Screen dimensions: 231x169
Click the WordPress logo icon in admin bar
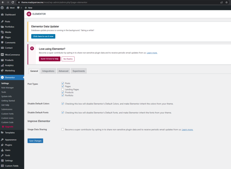2,8
